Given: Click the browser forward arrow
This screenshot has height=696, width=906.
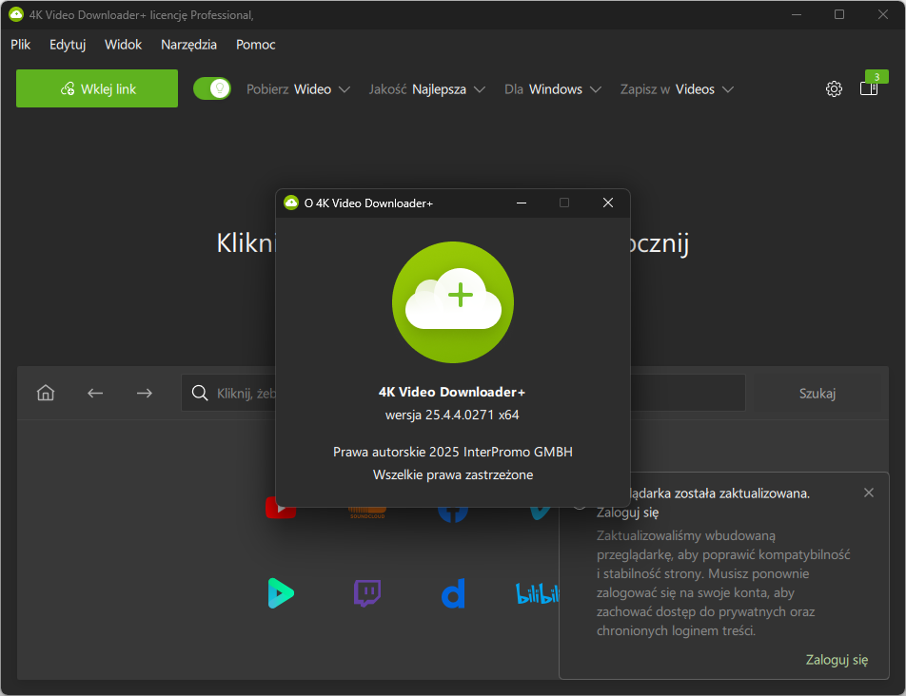Looking at the screenshot, I should pyautogui.click(x=145, y=393).
